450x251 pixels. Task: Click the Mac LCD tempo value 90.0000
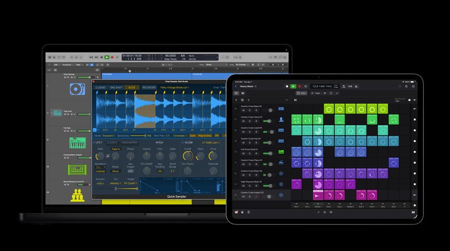coord(170,56)
